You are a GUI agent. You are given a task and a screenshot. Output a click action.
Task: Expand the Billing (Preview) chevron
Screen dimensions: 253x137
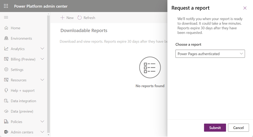point(42,59)
